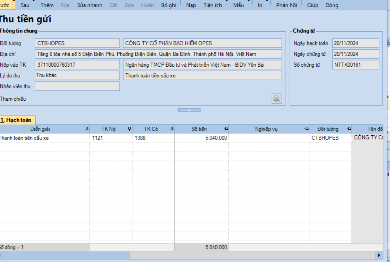The height and width of the screenshot is (262, 390).
Task: Open the Mẫu dropdown in toolbar
Action: click(x=238, y=5)
